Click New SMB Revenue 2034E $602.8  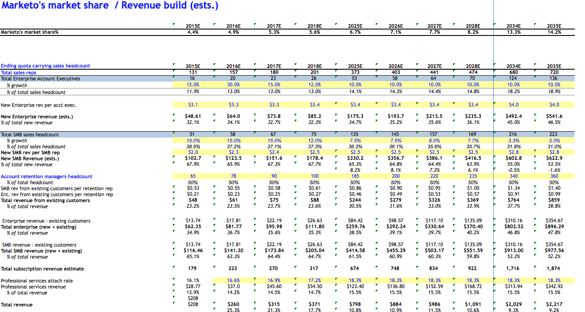(x=514, y=159)
